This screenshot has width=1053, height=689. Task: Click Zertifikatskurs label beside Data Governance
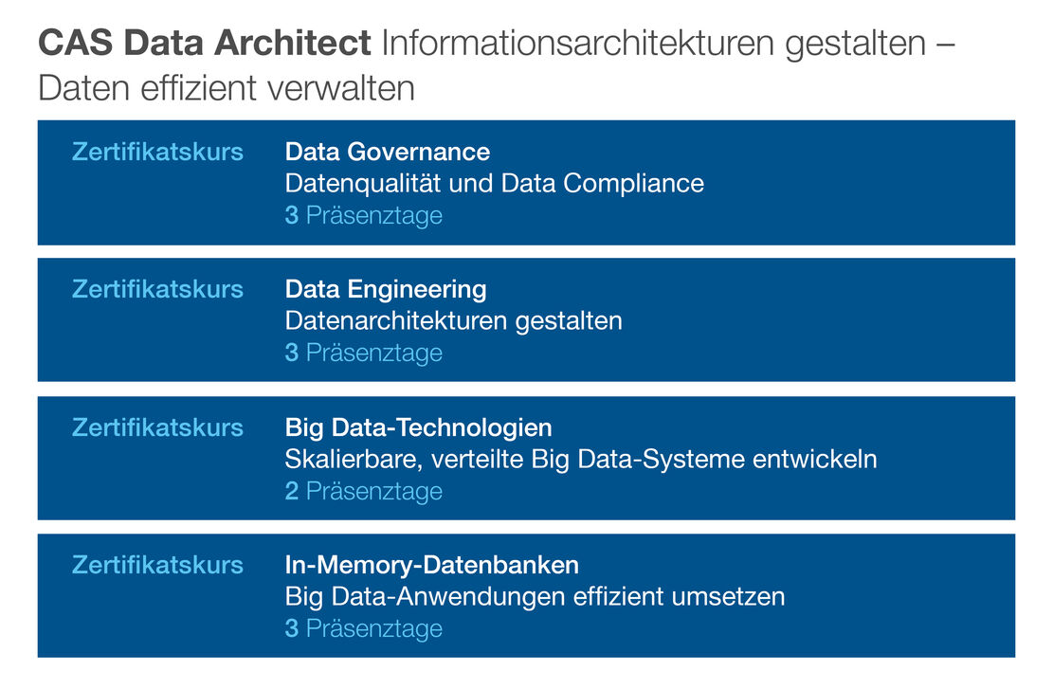(x=158, y=152)
